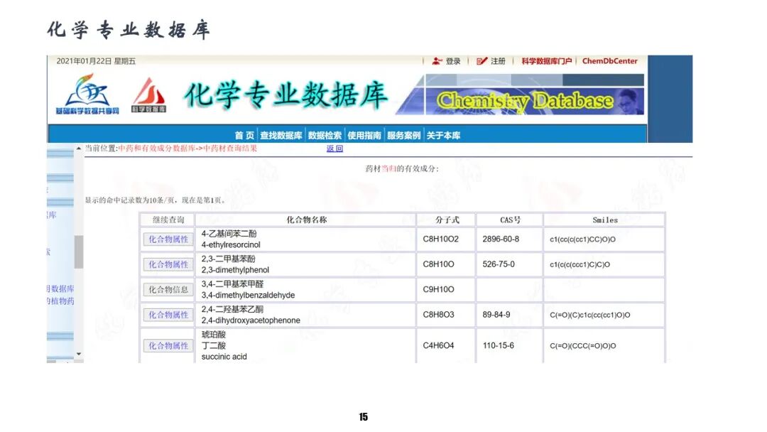Image resolution: width=767 pixels, height=432 pixels.
Task: Click 化合物属性 button for 4-ethylresorcinol
Action: pyautogui.click(x=168, y=239)
